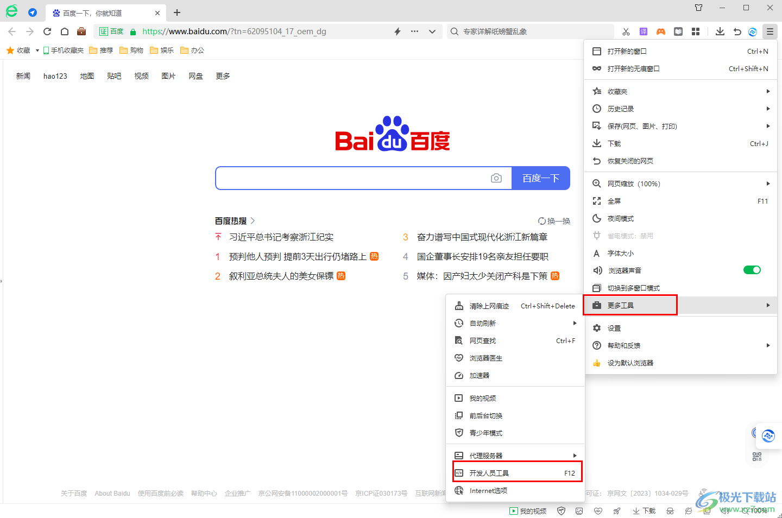Screen dimensions: 782x518
Task: Click the 100% zoom indicator in status bar
Action: 755,511
